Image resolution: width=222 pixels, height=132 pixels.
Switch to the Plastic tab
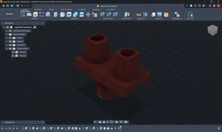click(x=82, y=10)
